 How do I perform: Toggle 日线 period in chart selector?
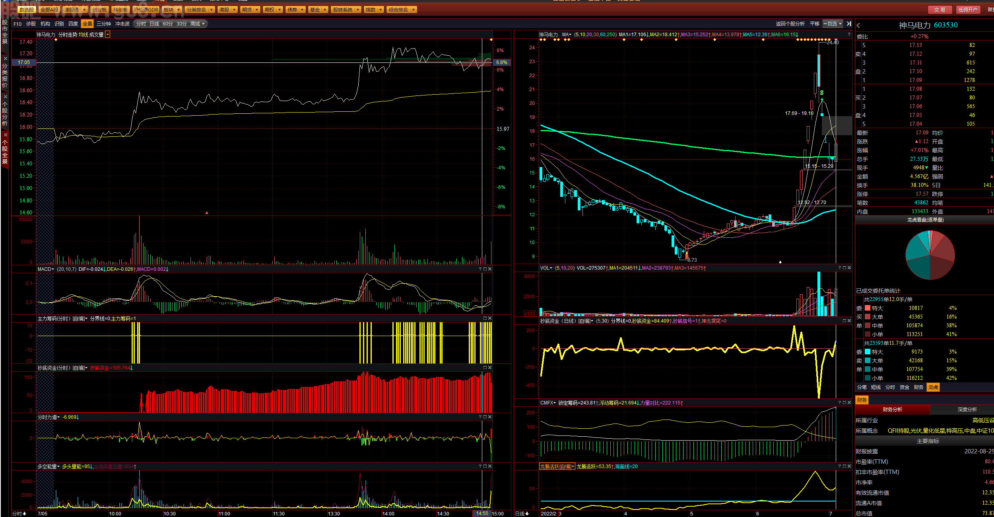pyautogui.click(x=154, y=24)
